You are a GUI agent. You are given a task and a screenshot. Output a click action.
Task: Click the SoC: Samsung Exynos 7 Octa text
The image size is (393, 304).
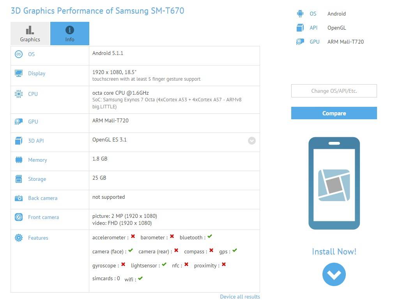click(167, 103)
